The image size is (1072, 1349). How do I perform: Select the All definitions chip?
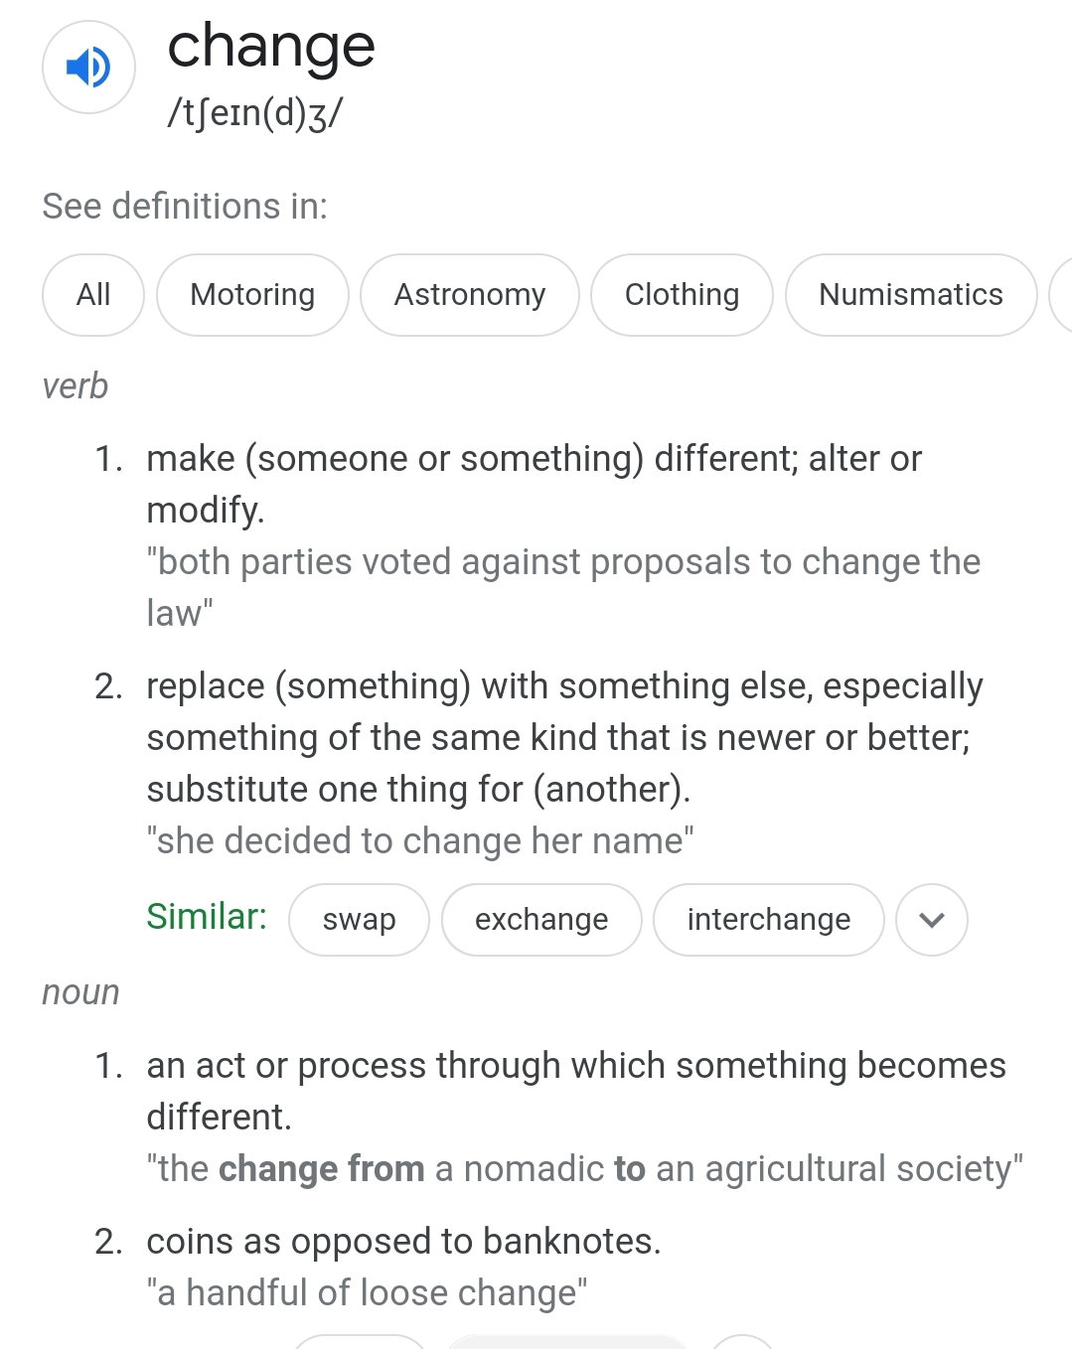93,295
